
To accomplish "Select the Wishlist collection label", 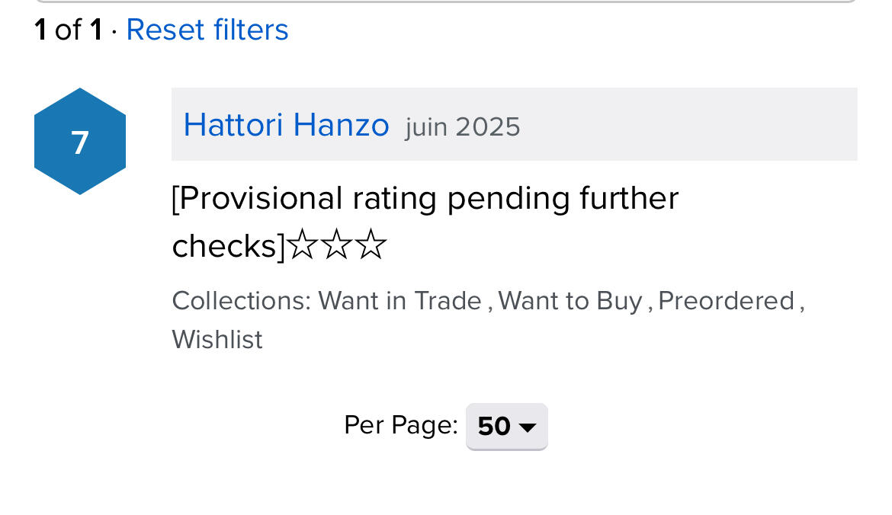I will coord(217,340).
